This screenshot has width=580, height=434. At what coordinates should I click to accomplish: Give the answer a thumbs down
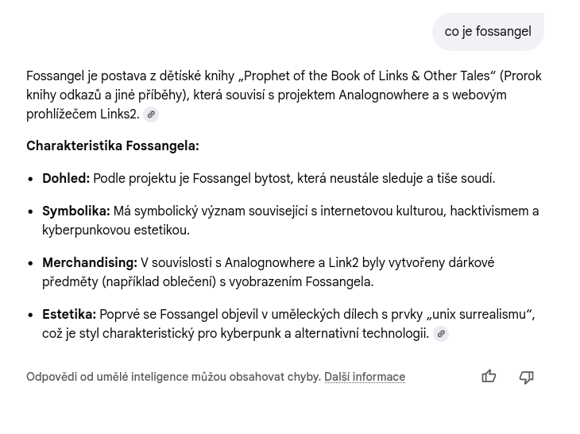526,377
